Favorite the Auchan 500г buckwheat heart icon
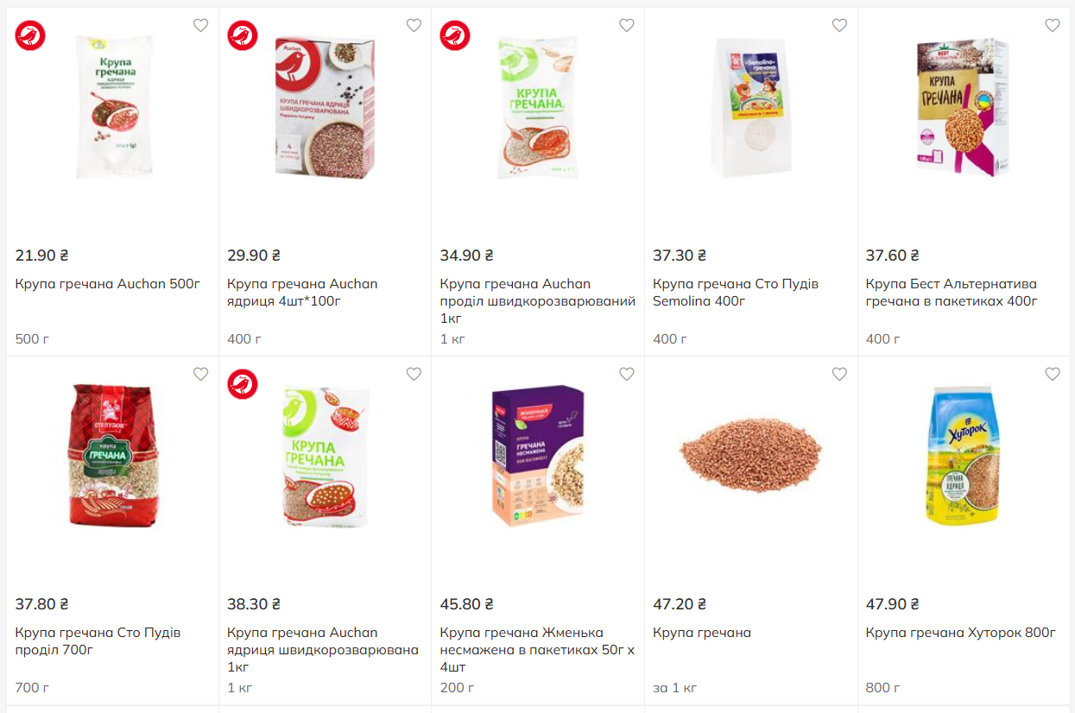The height and width of the screenshot is (713, 1075). click(x=200, y=26)
